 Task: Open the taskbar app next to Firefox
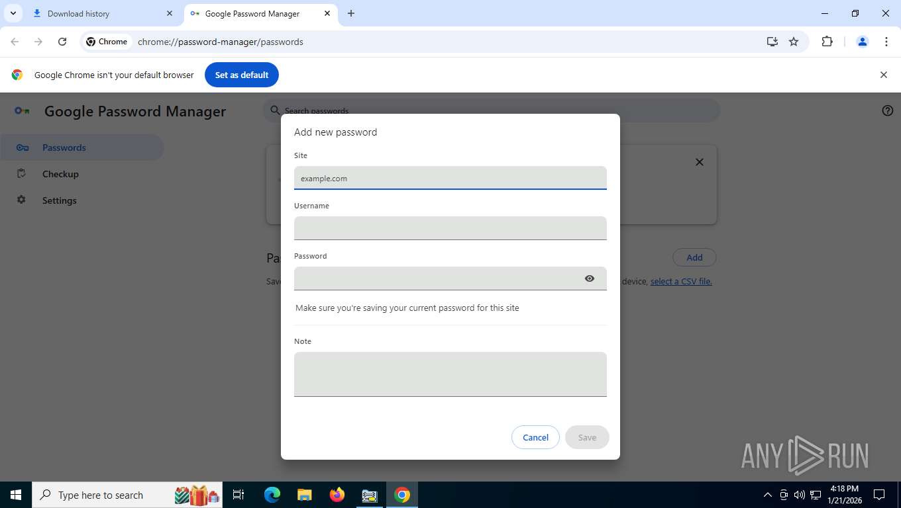[369, 495]
